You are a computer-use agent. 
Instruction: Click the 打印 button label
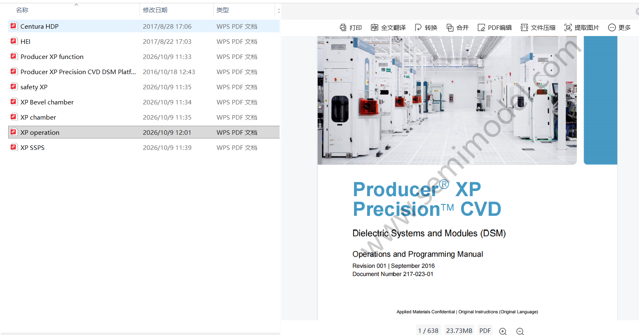pos(356,27)
